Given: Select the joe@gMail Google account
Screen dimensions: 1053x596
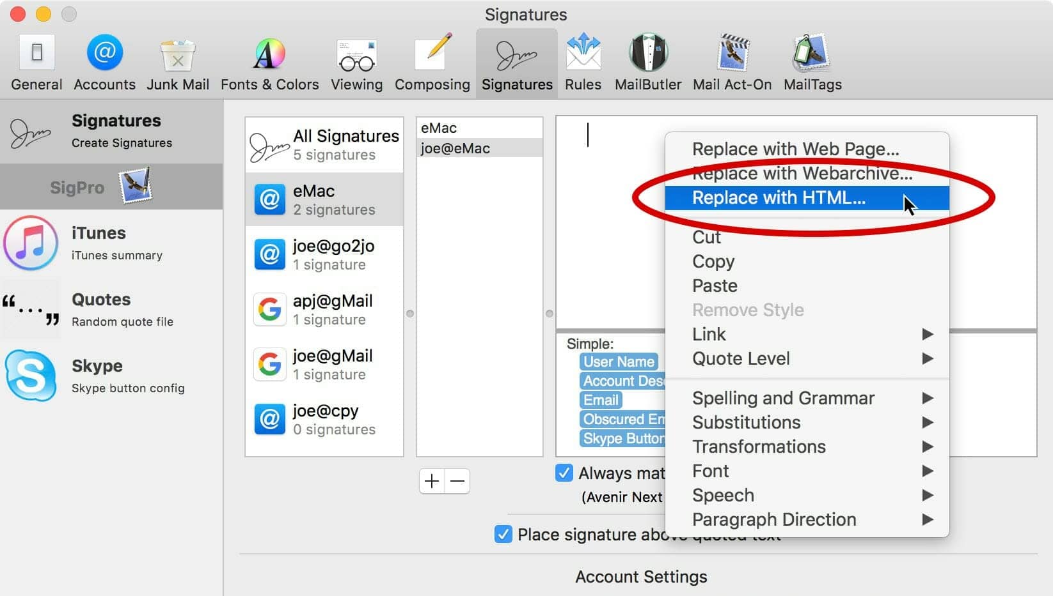Looking at the screenshot, I should click(324, 364).
